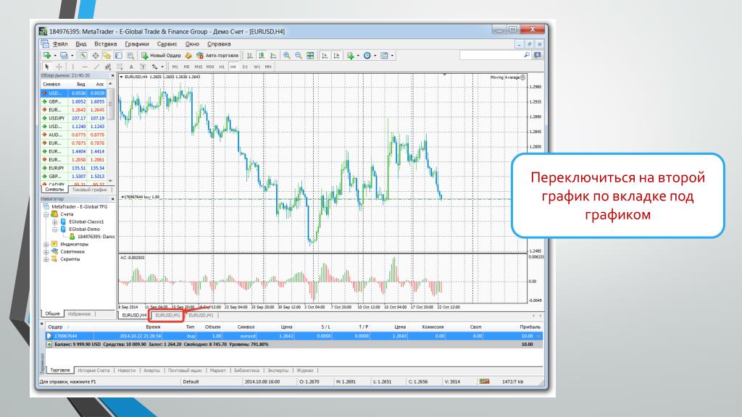Zoom out of the chart
The width and height of the screenshot is (742, 417).
point(299,55)
